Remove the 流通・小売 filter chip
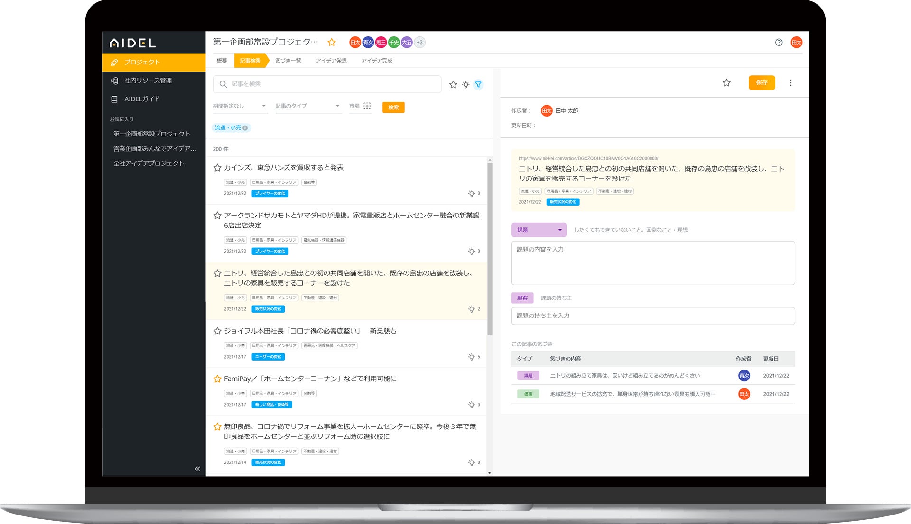Image resolution: width=911 pixels, height=524 pixels. pyautogui.click(x=245, y=128)
